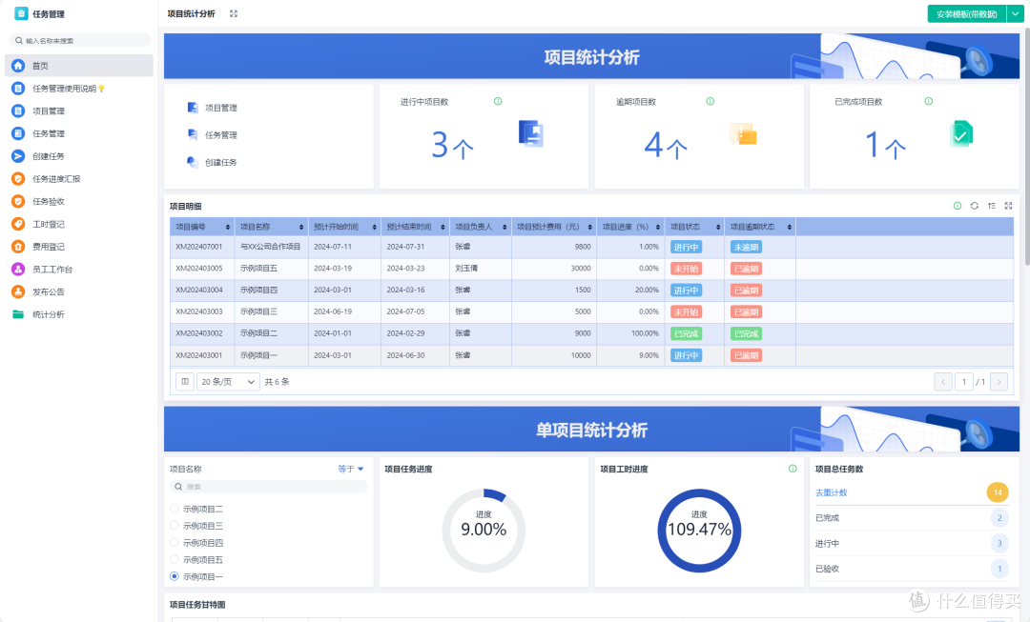Click the 员工工作台 sidebar icon

coord(18,270)
